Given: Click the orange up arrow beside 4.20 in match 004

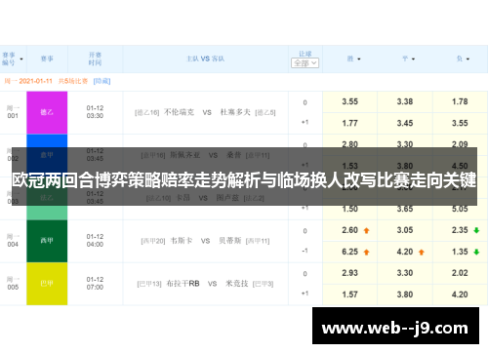Looking at the screenshot, I should pos(422,252).
